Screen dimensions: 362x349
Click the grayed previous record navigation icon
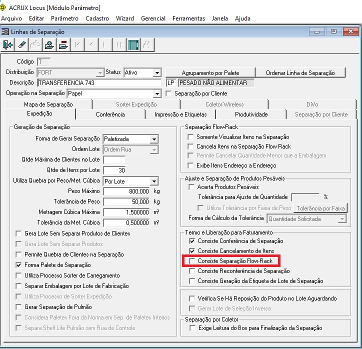tap(91, 45)
